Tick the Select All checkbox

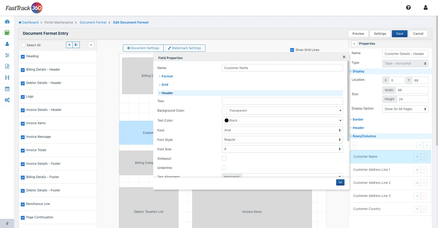[23, 45]
